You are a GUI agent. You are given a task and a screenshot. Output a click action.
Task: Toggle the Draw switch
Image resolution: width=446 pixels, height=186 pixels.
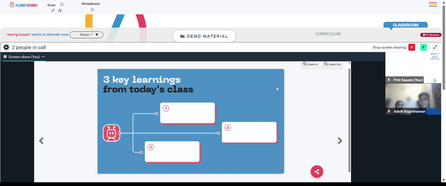click(x=60, y=4)
